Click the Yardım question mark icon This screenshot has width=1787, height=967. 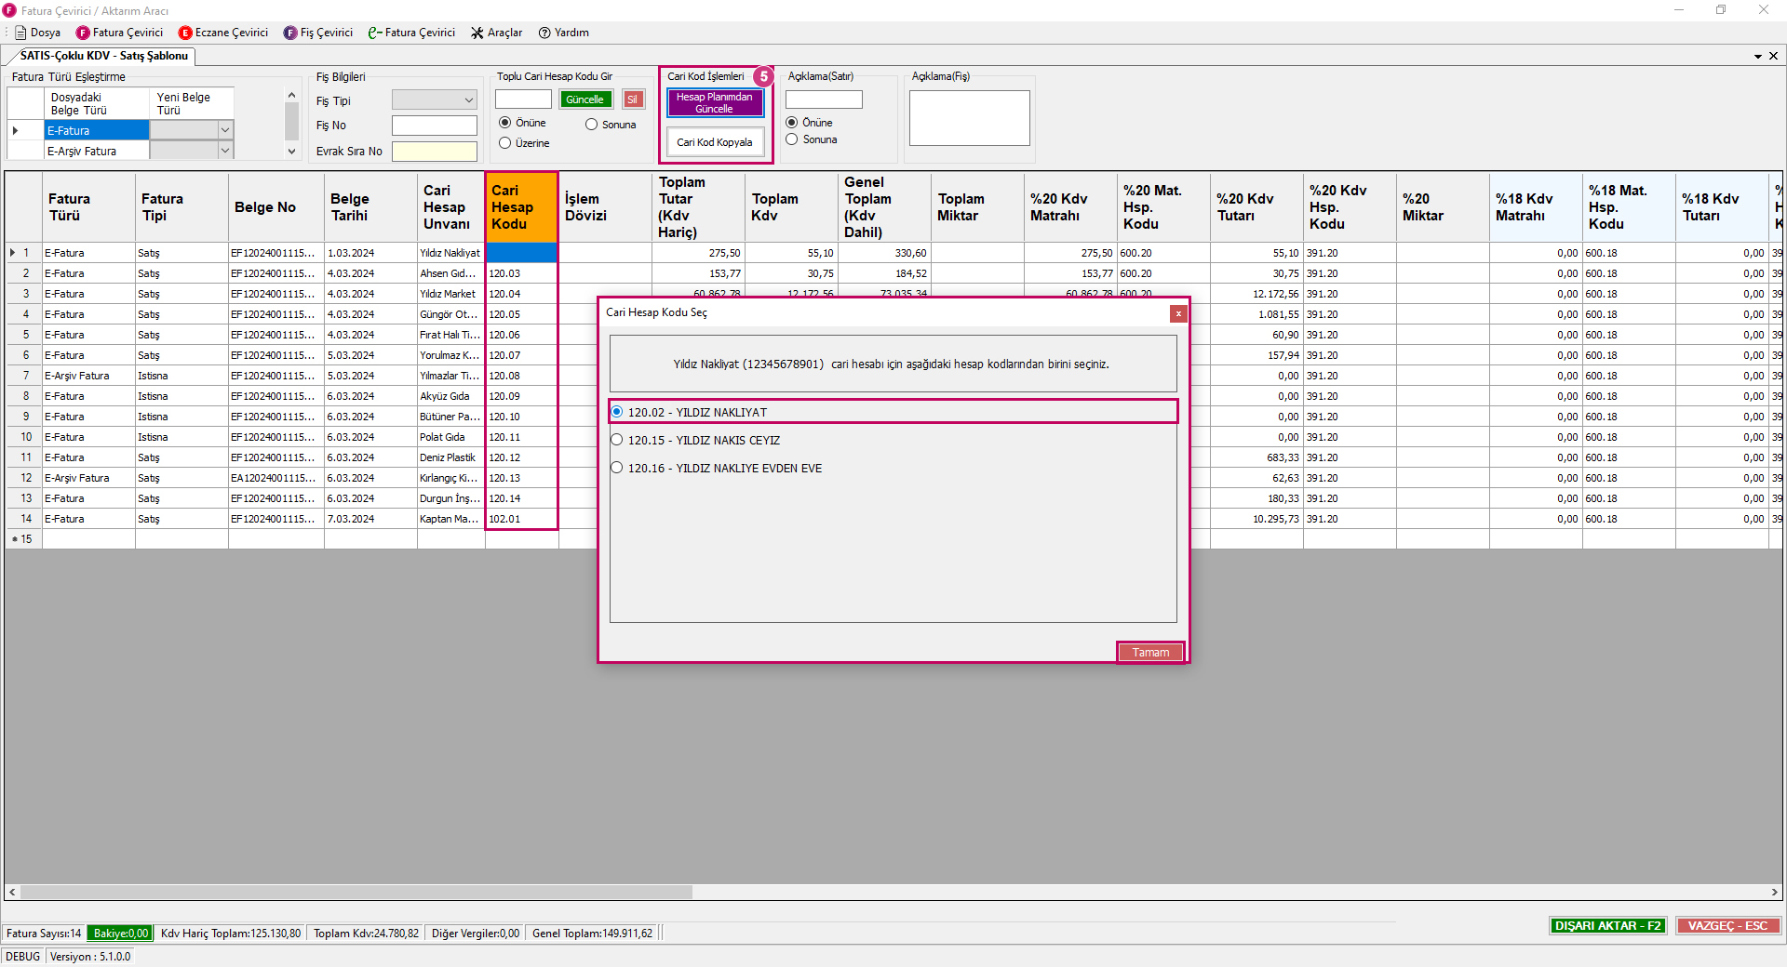[544, 33]
